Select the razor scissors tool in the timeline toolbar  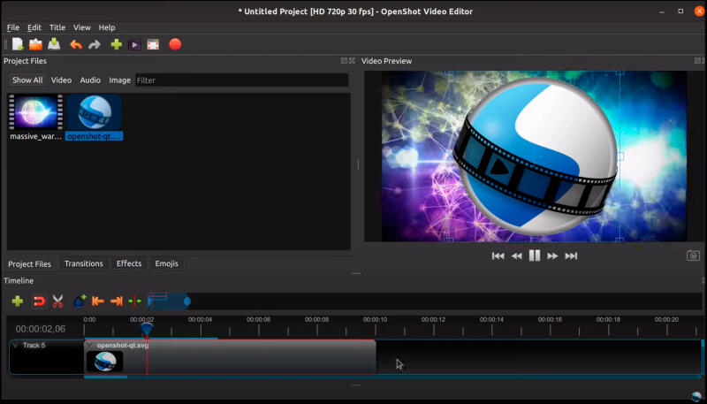57,301
